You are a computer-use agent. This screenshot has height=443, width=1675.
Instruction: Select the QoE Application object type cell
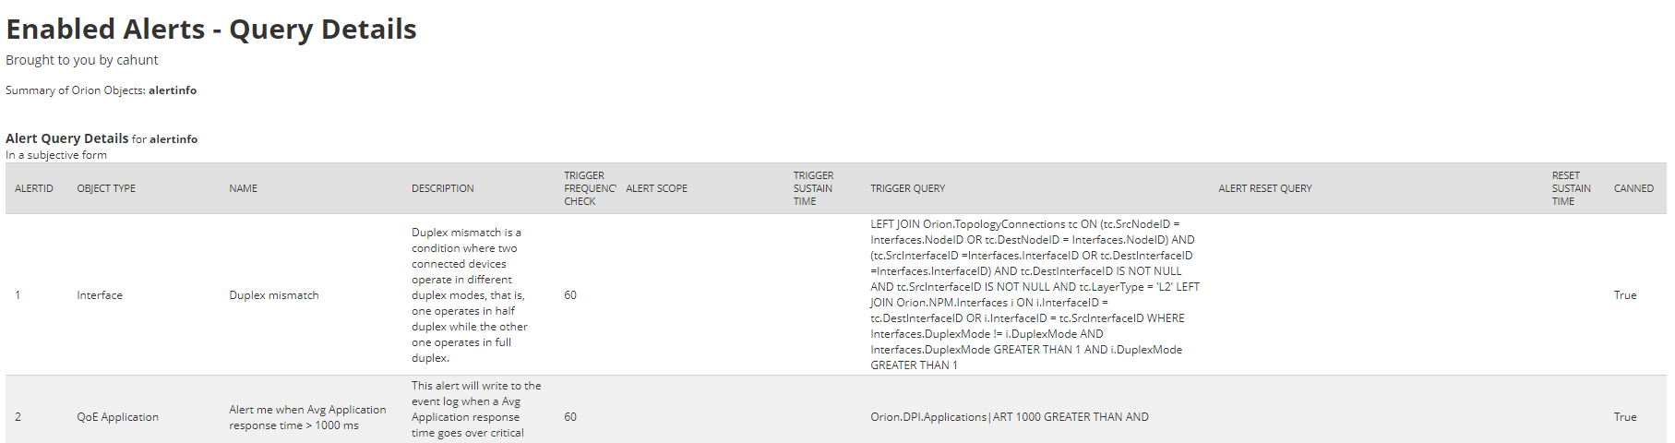pyautogui.click(x=118, y=417)
